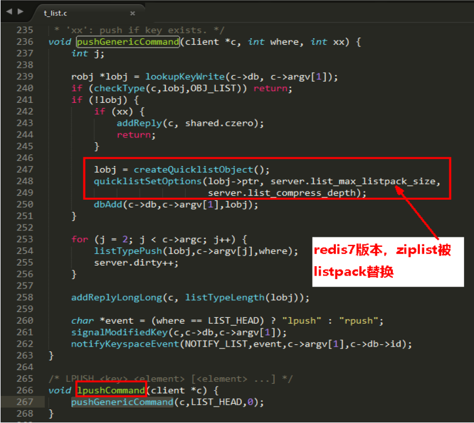Click the for keyword on line 253

pos(80,240)
